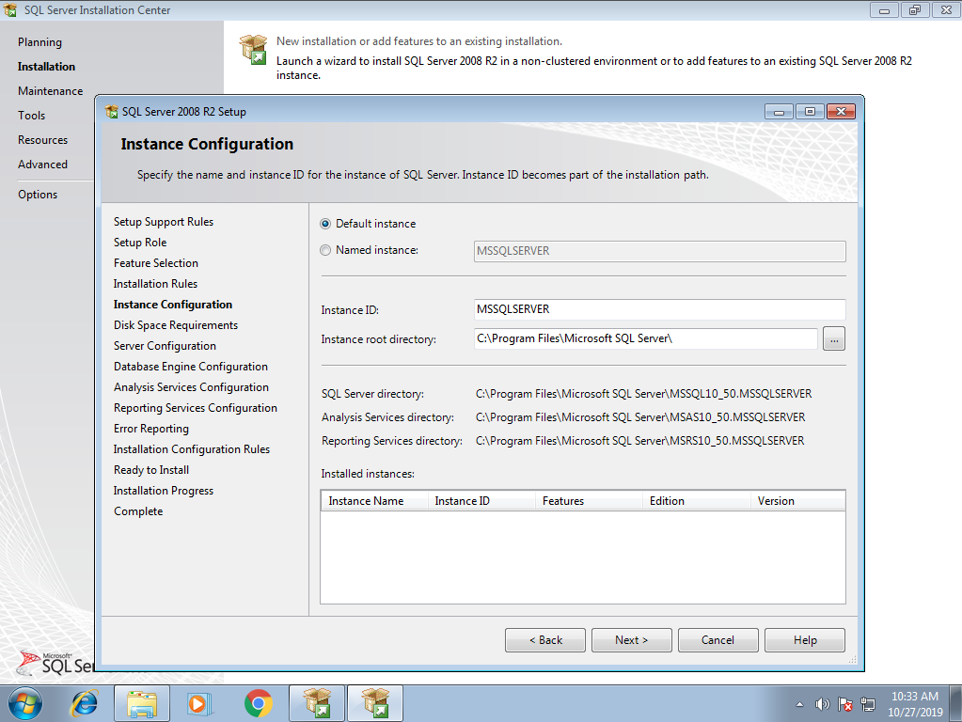The width and height of the screenshot is (962, 722).
Task: Select the Named instance radio button
Action: point(326,250)
